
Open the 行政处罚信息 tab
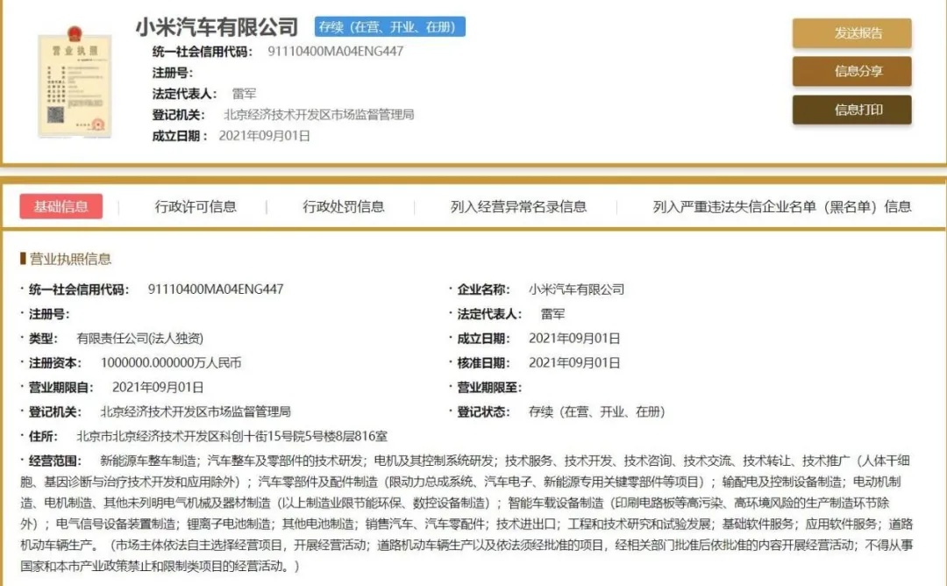(344, 207)
